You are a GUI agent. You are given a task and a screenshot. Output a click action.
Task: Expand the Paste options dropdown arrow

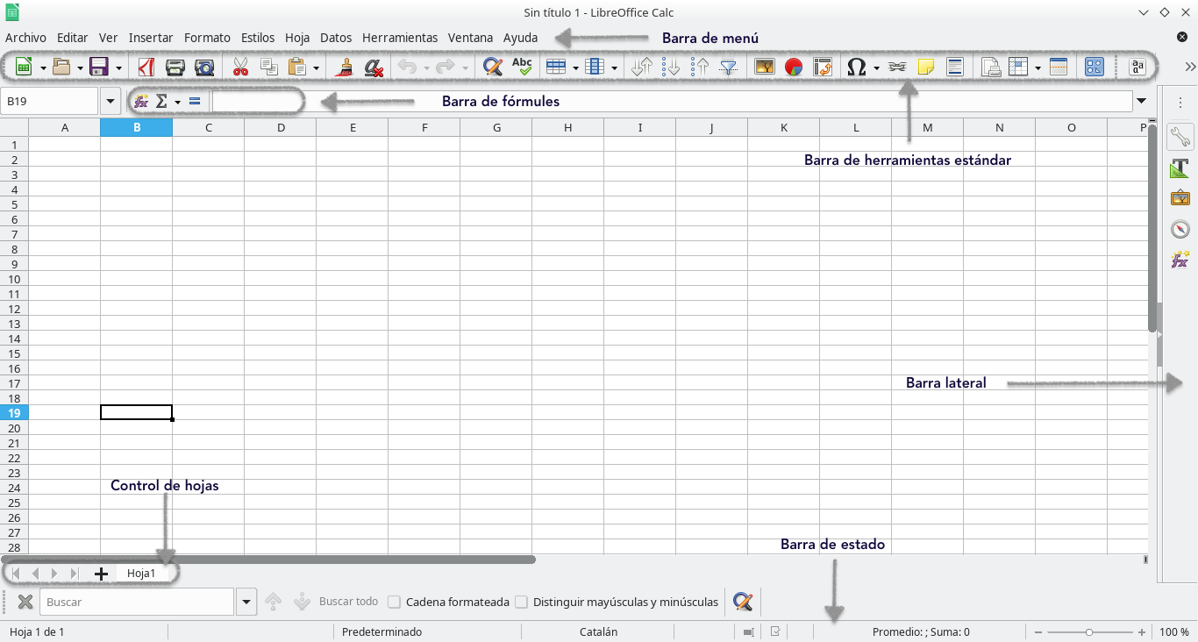[x=317, y=68]
